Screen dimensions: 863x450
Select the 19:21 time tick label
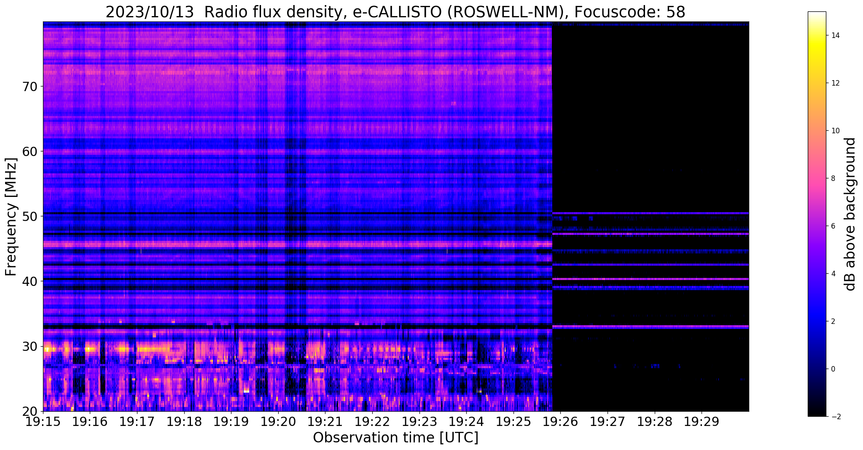coord(325,421)
